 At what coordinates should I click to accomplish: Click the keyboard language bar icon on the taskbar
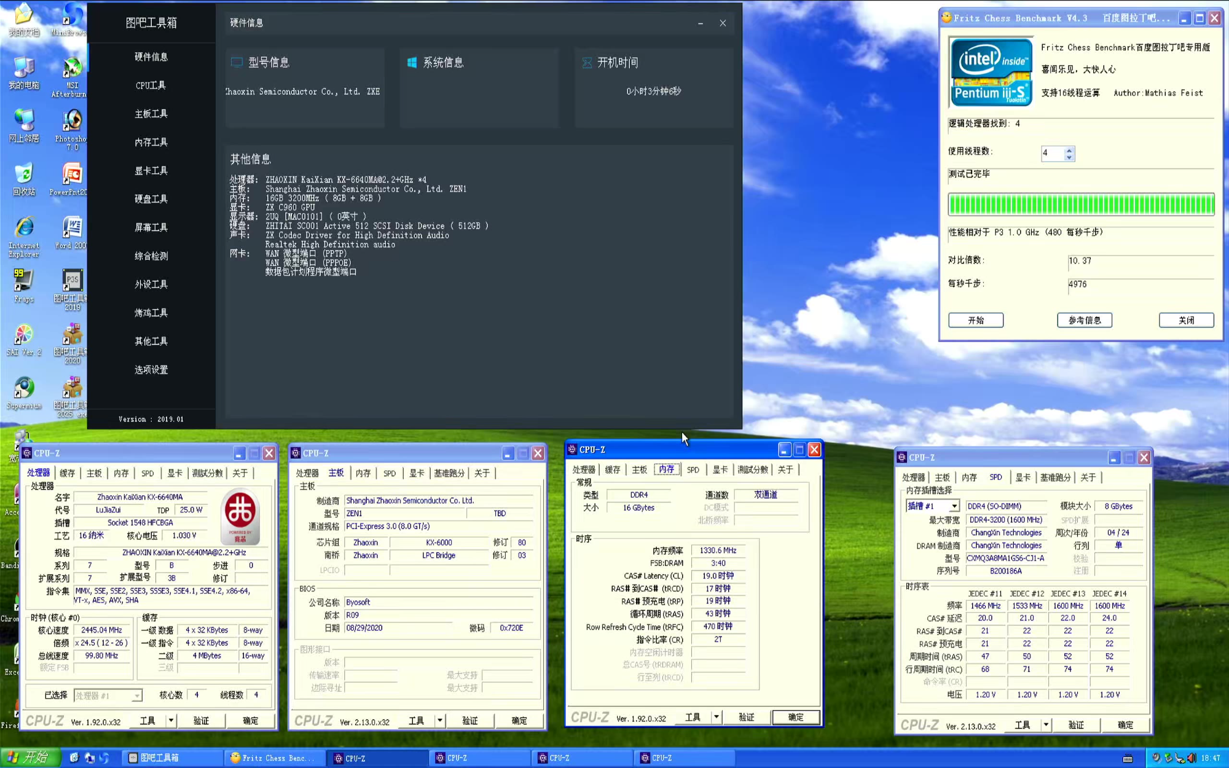[1128, 758]
